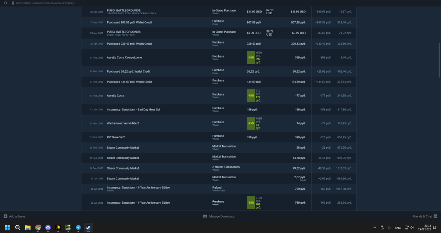Click the -75% badge on Assetto Corsa Competizione

coord(251,58)
